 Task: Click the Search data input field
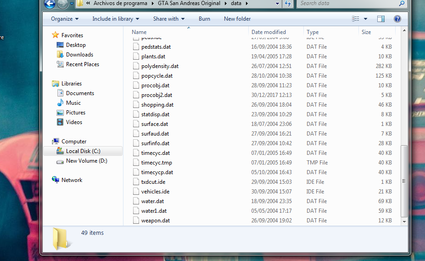(347, 4)
